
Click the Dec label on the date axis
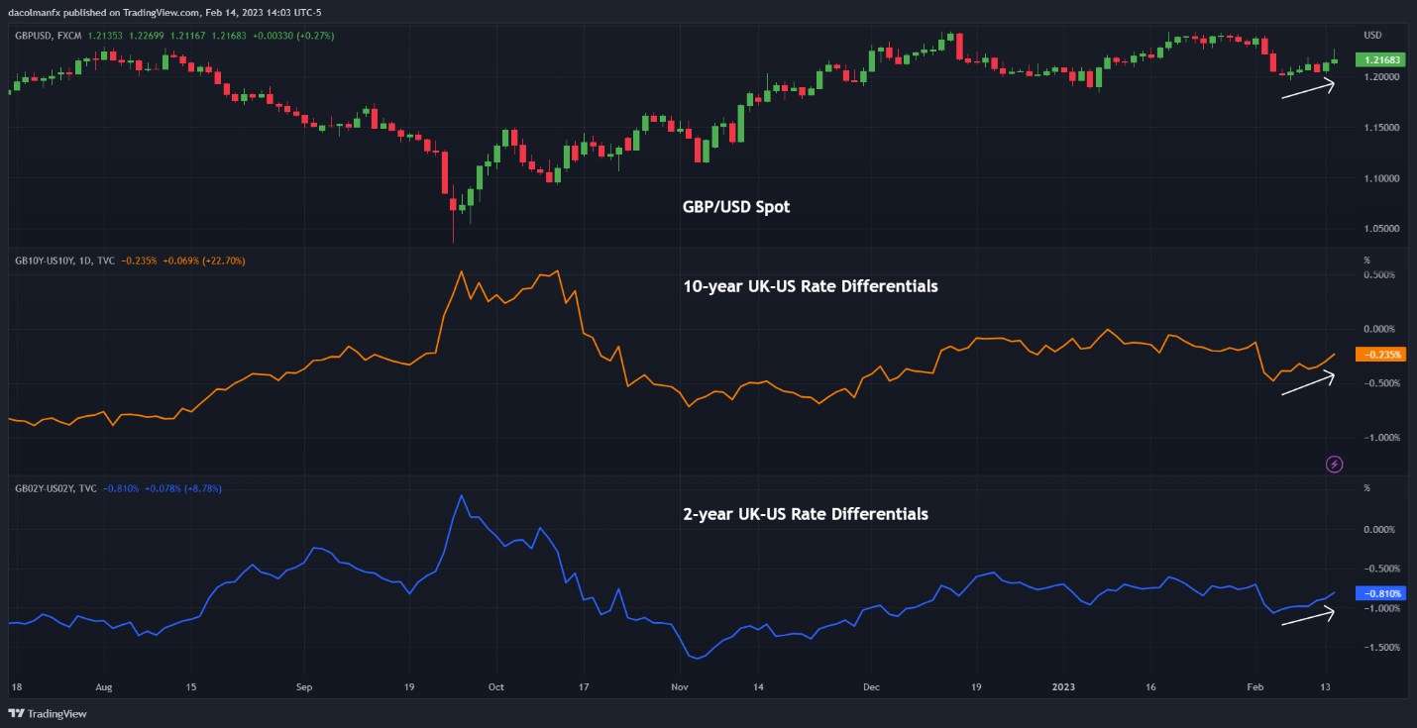[872, 685]
